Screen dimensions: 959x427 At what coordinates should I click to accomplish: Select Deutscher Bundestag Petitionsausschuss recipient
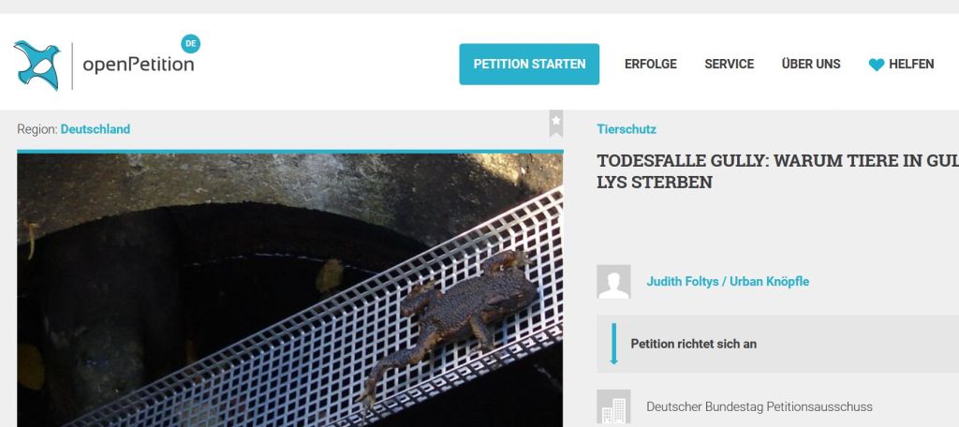pos(759,406)
